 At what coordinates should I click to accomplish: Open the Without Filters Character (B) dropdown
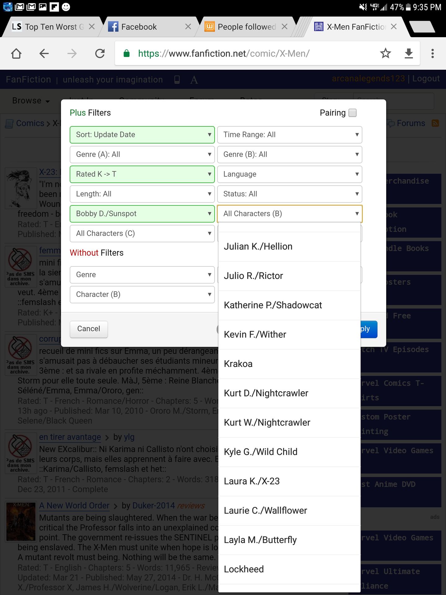tap(142, 294)
